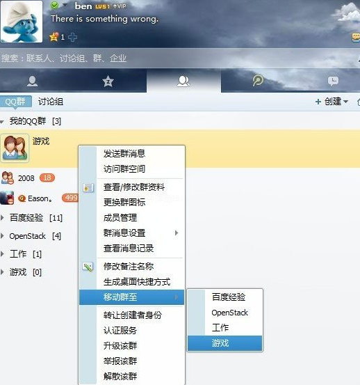Viewport: 360px width, 385px height.
Task: Choose 转让创建者身份 menu entry
Action: click(131, 315)
